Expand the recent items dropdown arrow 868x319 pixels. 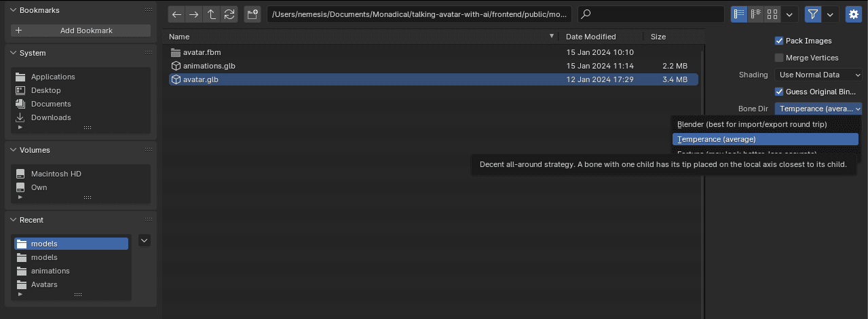[x=144, y=240]
